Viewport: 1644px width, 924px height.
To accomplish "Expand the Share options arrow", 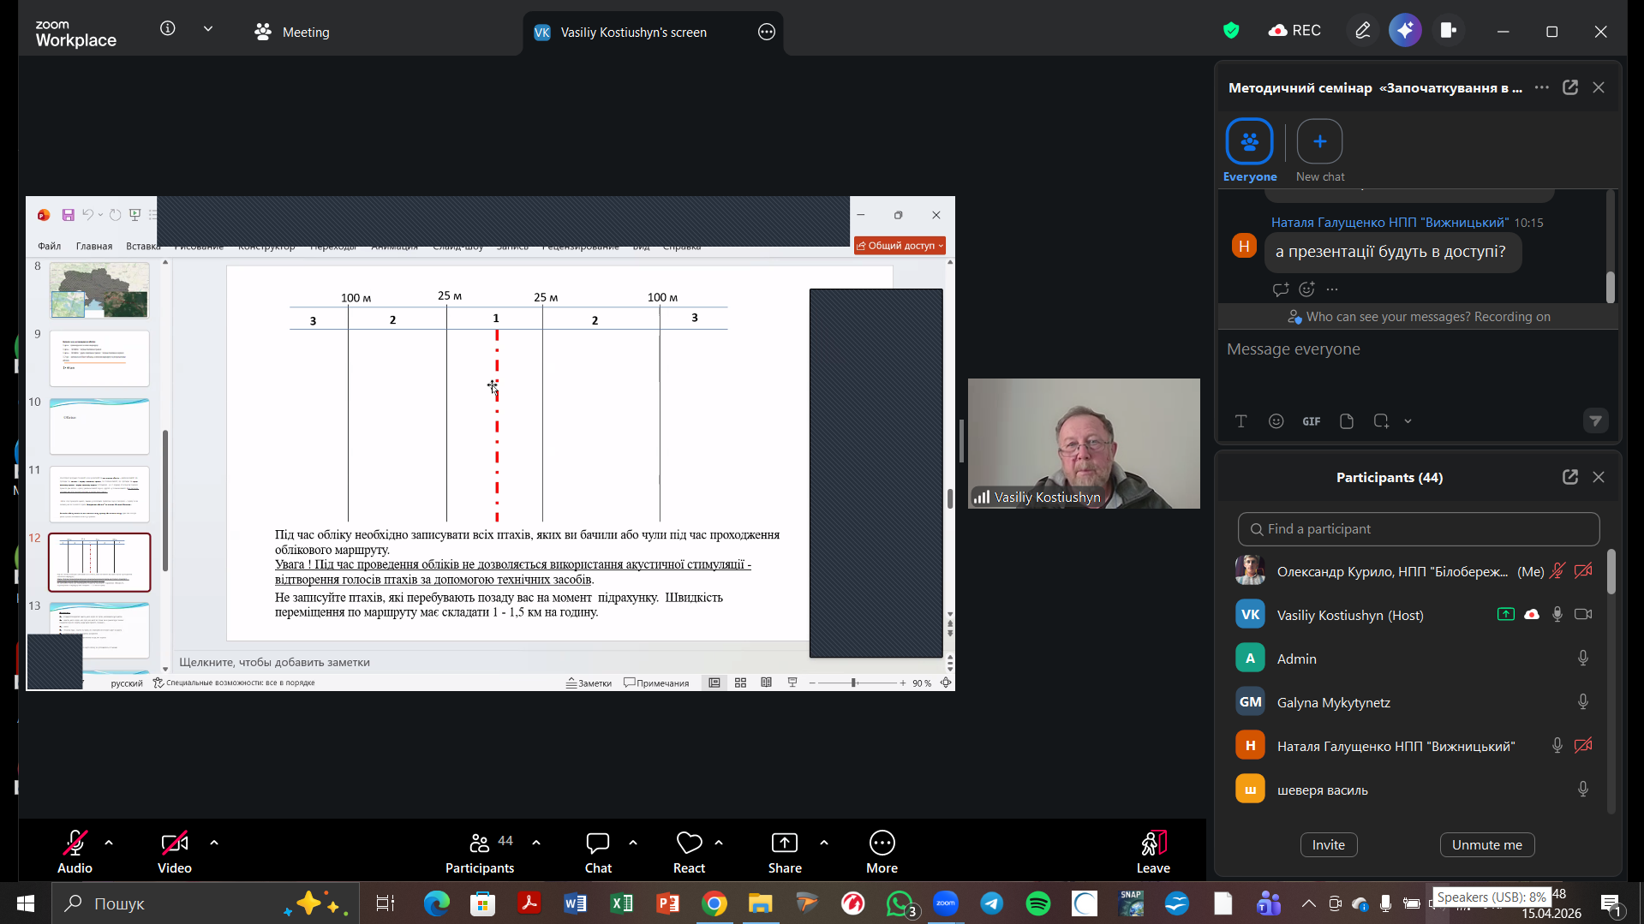I will tap(824, 843).
